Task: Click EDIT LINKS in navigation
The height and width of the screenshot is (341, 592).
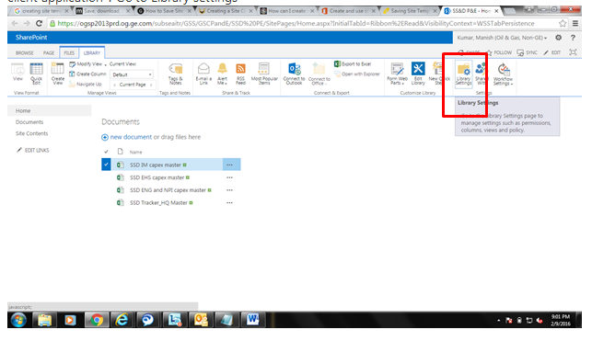Action: coord(33,150)
